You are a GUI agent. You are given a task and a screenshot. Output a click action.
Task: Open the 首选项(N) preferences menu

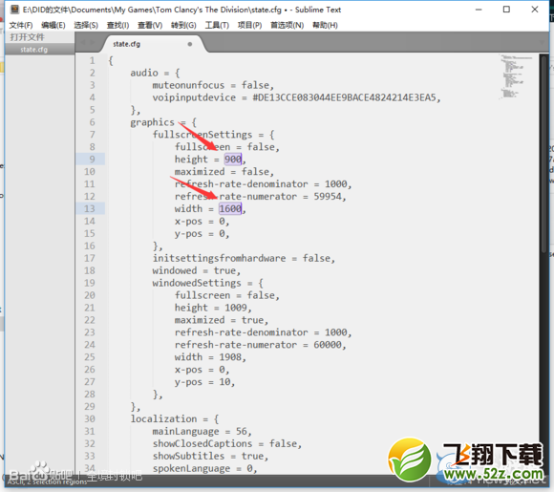(287, 25)
